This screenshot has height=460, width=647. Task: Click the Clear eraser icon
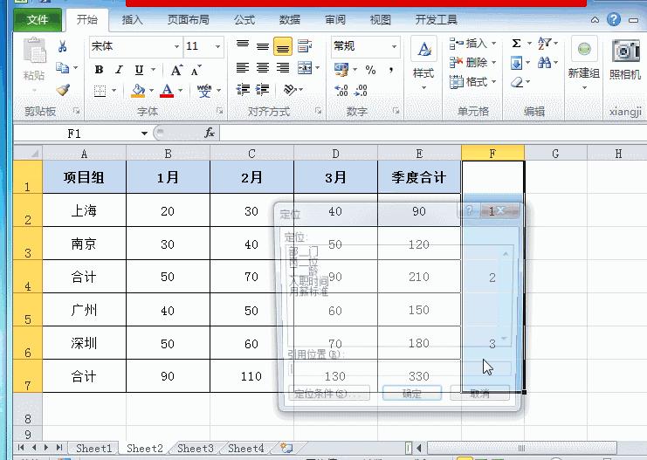(517, 82)
